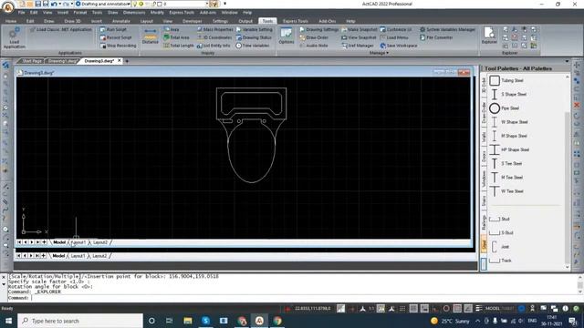Viewport: 584px width, 328px height.
Task: Open the Windows Start menu
Action: [8, 321]
